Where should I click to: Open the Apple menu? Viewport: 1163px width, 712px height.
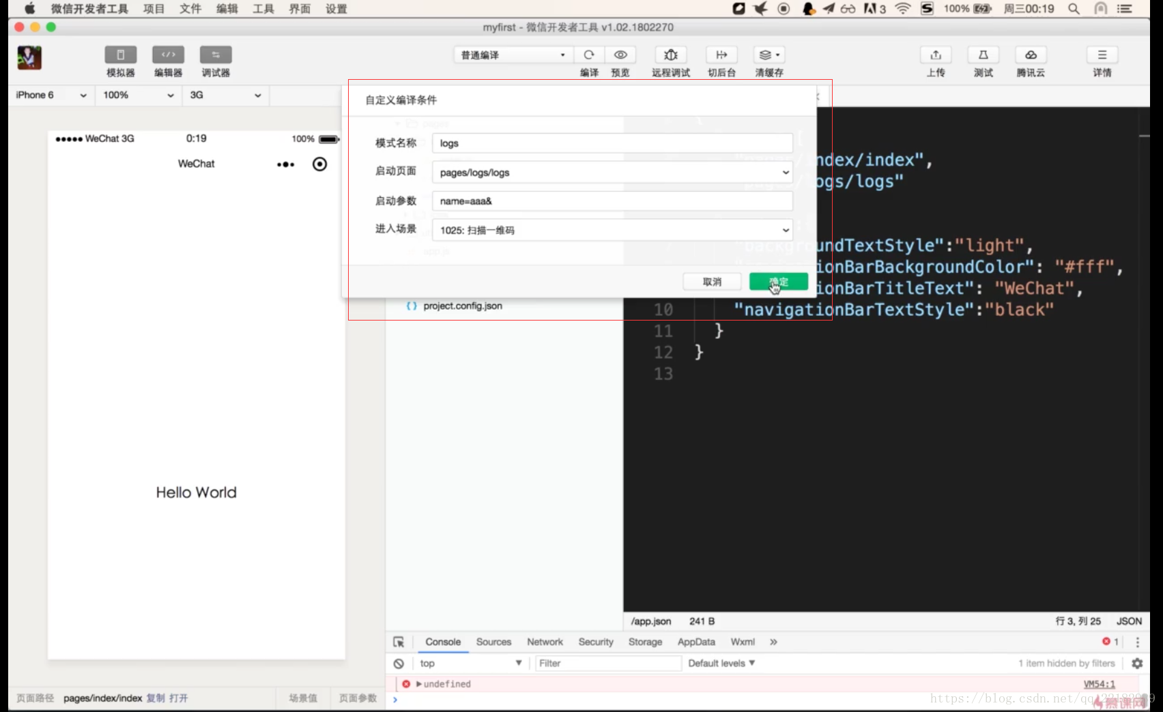coord(29,9)
